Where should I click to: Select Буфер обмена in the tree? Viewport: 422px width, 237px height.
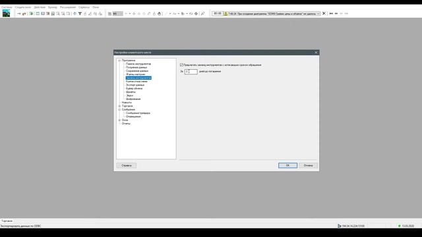click(135, 88)
